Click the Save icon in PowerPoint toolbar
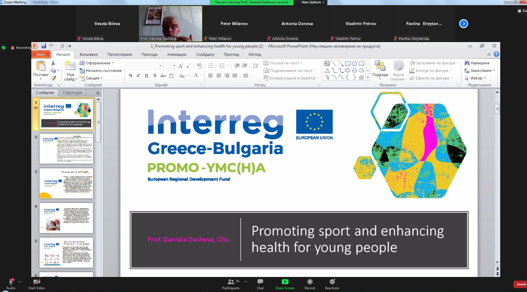 point(44,46)
